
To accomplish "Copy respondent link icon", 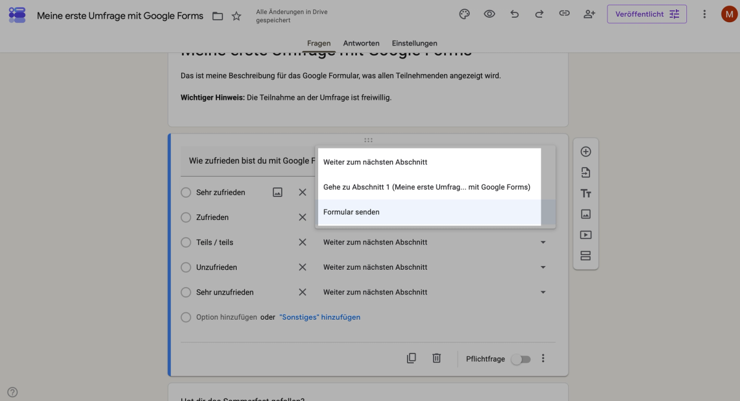I will pos(564,14).
